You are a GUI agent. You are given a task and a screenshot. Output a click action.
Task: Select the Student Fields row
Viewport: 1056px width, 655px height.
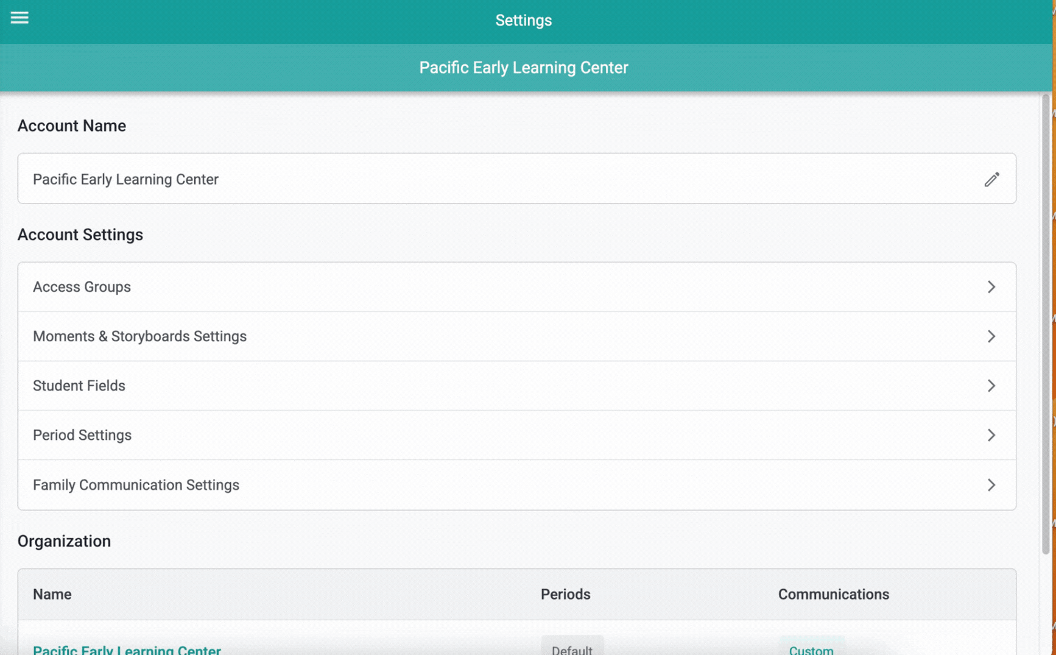(x=516, y=386)
